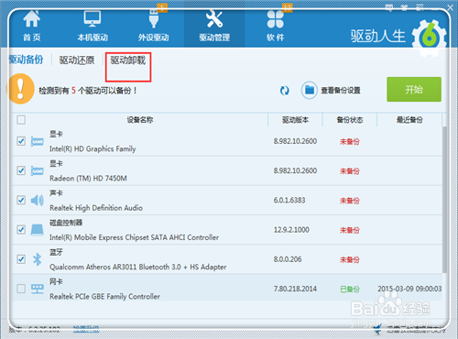Click 未备份 status for Realtek Audio

coord(350,201)
